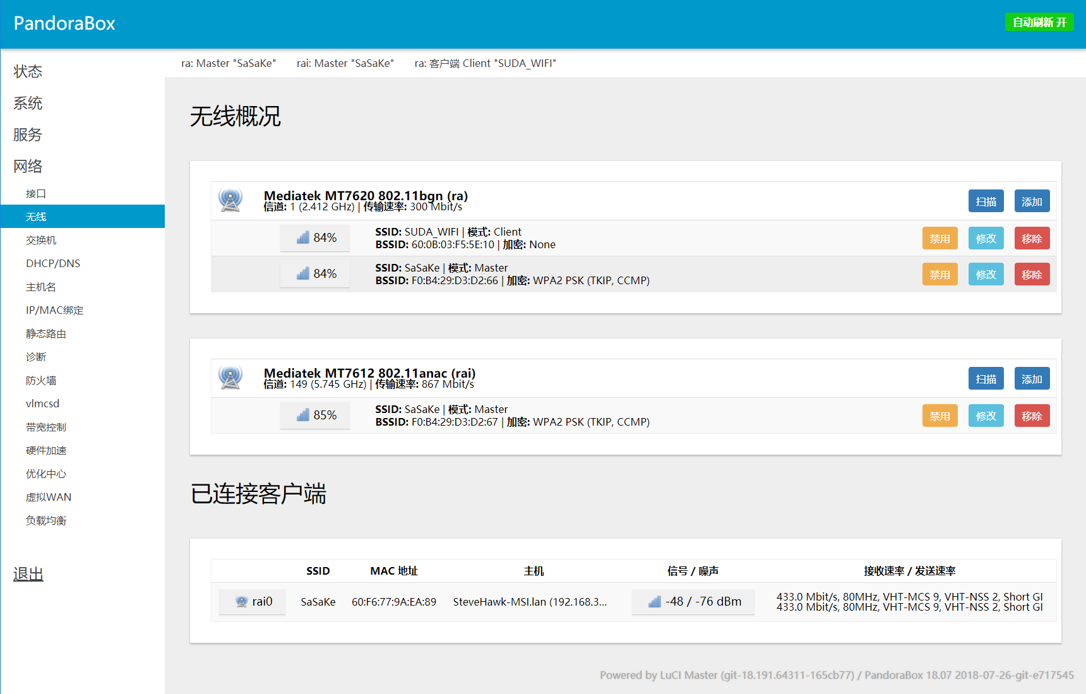Expand the 系统 sidebar section
1086x694 pixels.
pos(28,103)
